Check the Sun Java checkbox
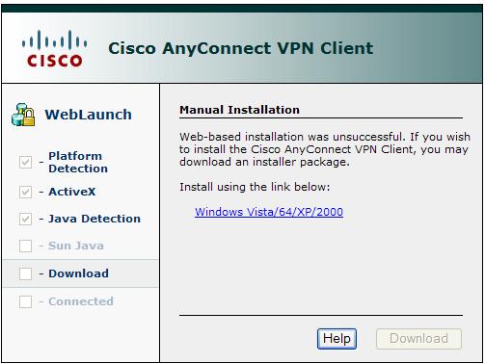 (25, 247)
